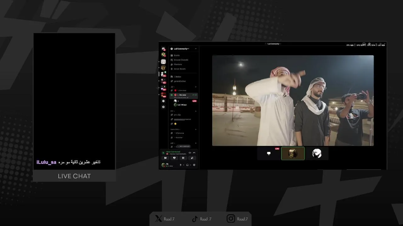
Task: Deafen audio with the headphone icon
Action: click(187, 165)
